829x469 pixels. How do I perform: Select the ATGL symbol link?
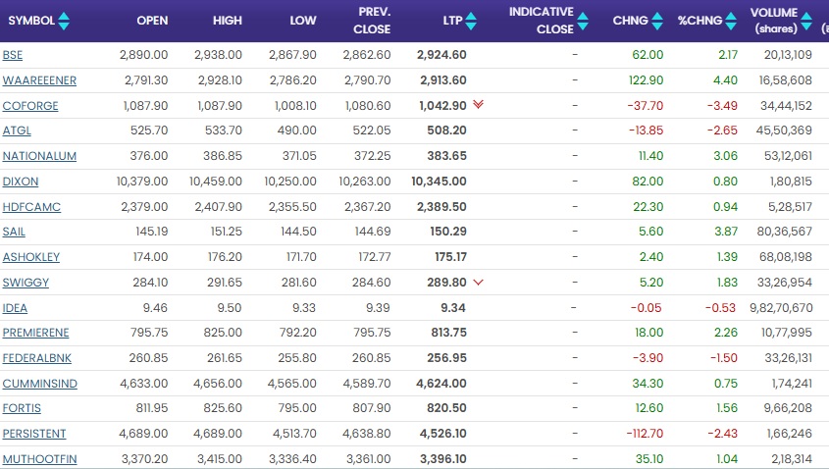tap(17, 130)
